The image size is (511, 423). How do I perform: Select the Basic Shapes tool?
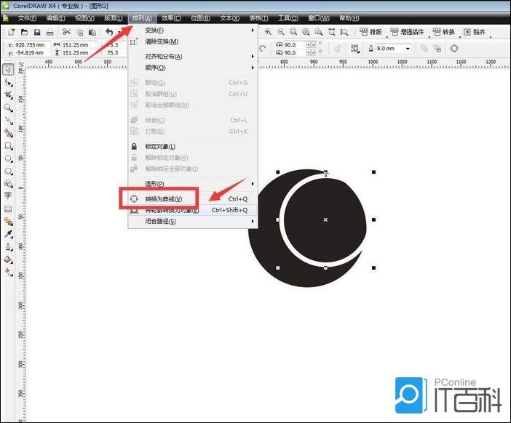pos(8,183)
